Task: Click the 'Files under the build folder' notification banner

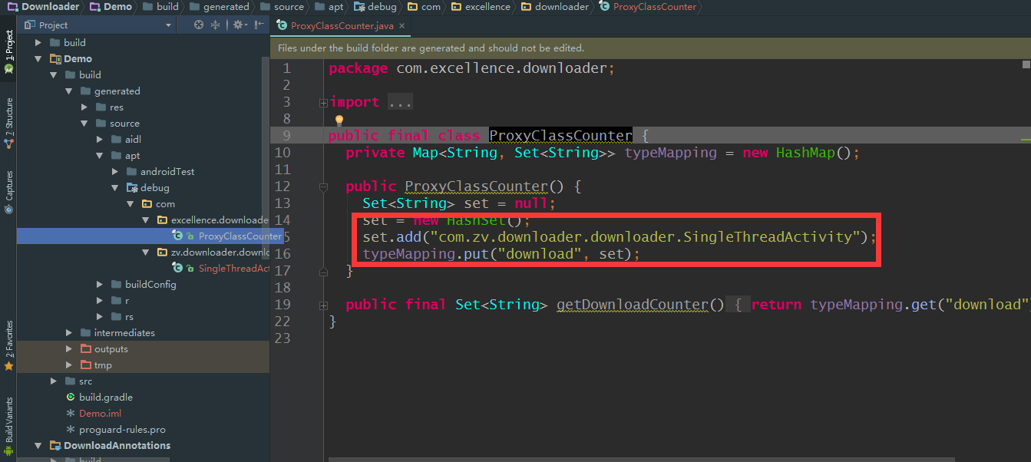Action: [x=650, y=48]
